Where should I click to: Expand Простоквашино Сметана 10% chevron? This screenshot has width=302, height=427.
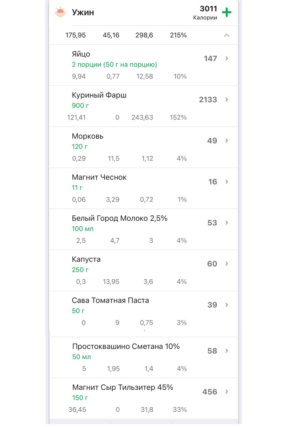[227, 351]
